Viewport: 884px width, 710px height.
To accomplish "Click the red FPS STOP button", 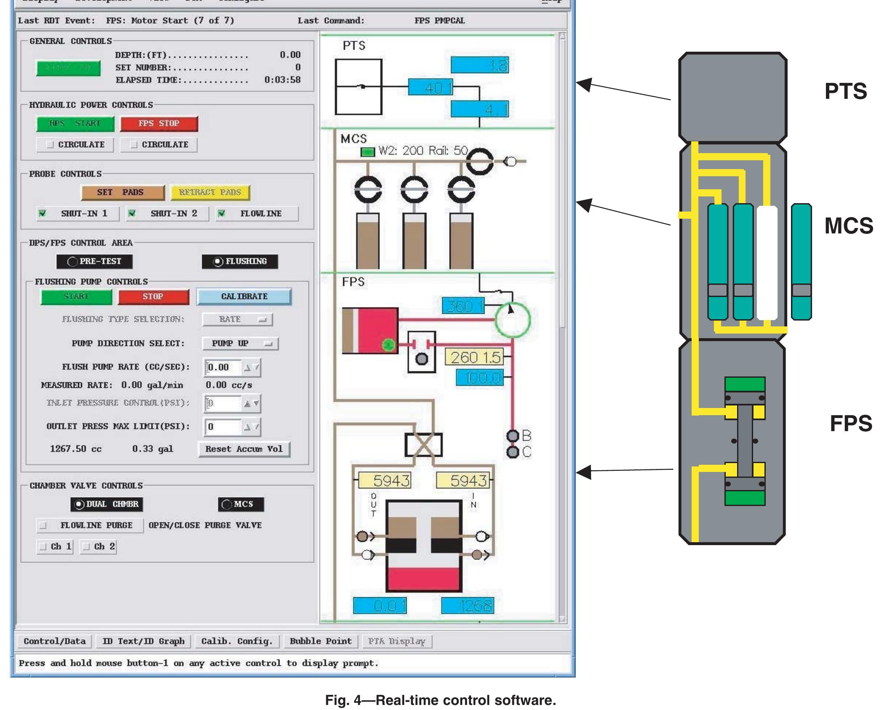I will [x=159, y=124].
